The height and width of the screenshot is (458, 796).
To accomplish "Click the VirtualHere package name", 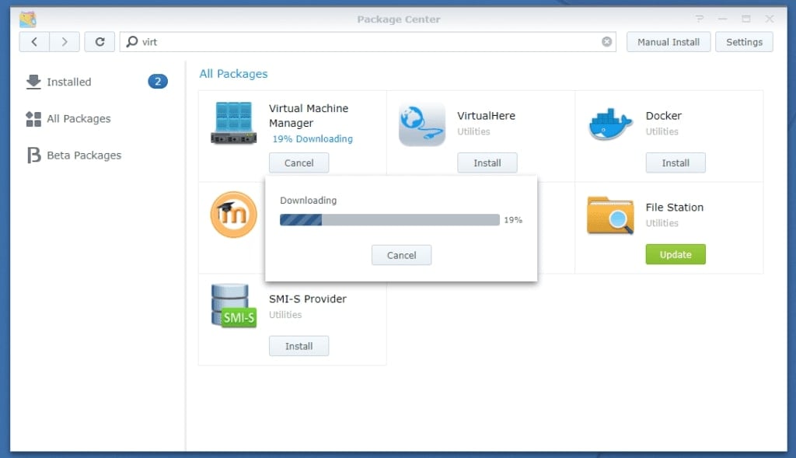I will 486,116.
